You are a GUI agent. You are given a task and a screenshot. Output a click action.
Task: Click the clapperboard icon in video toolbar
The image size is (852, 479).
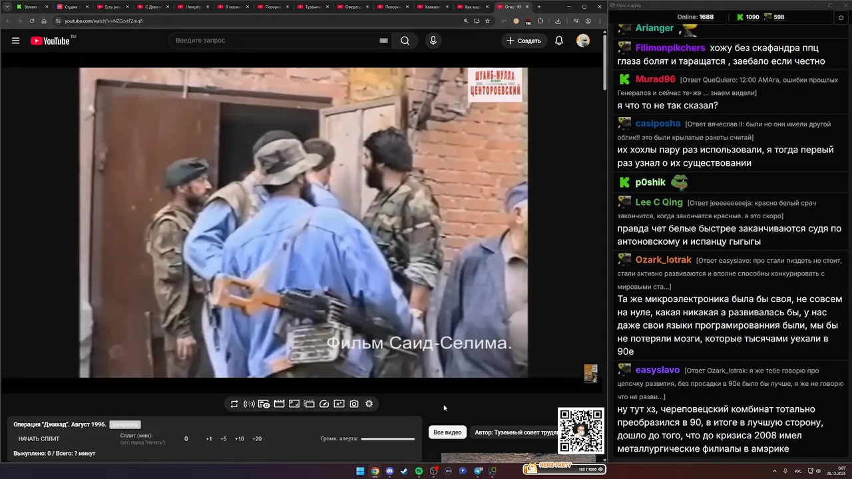(279, 404)
